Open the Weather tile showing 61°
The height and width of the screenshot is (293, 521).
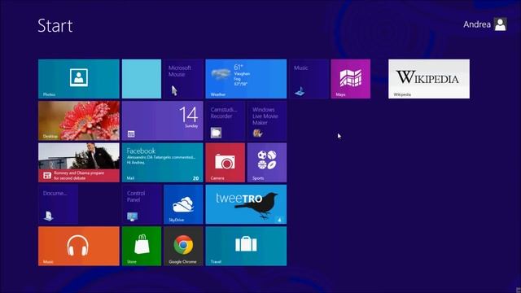point(246,79)
